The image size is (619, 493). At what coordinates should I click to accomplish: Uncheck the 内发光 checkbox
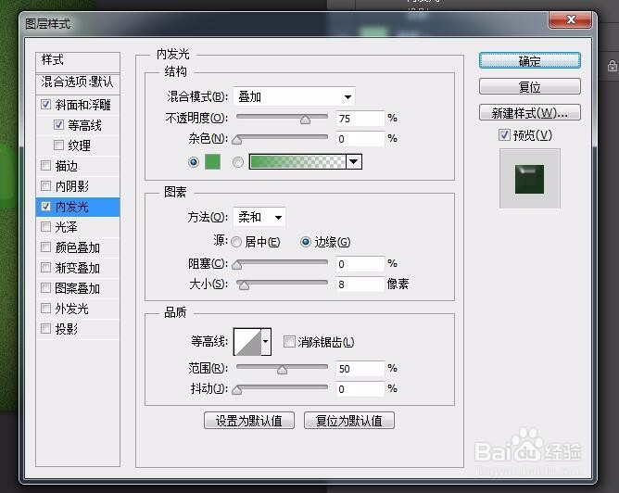click(45, 206)
